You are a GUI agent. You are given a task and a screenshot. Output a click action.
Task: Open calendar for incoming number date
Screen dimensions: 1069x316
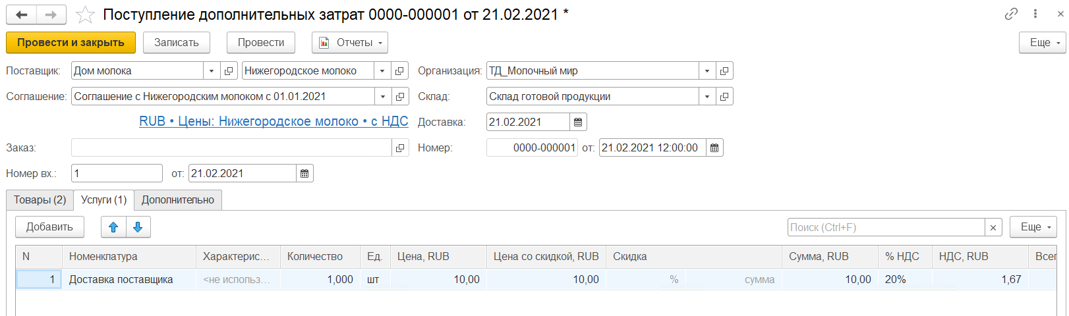(304, 173)
